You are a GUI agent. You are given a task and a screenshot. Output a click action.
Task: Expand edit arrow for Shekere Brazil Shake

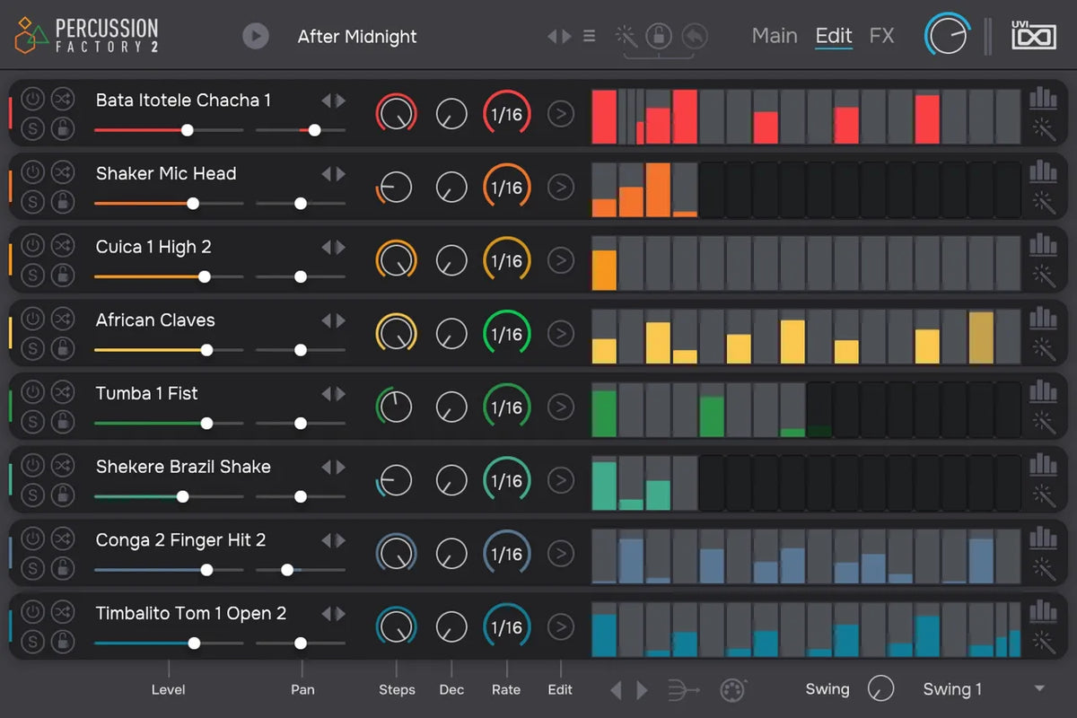pos(561,481)
